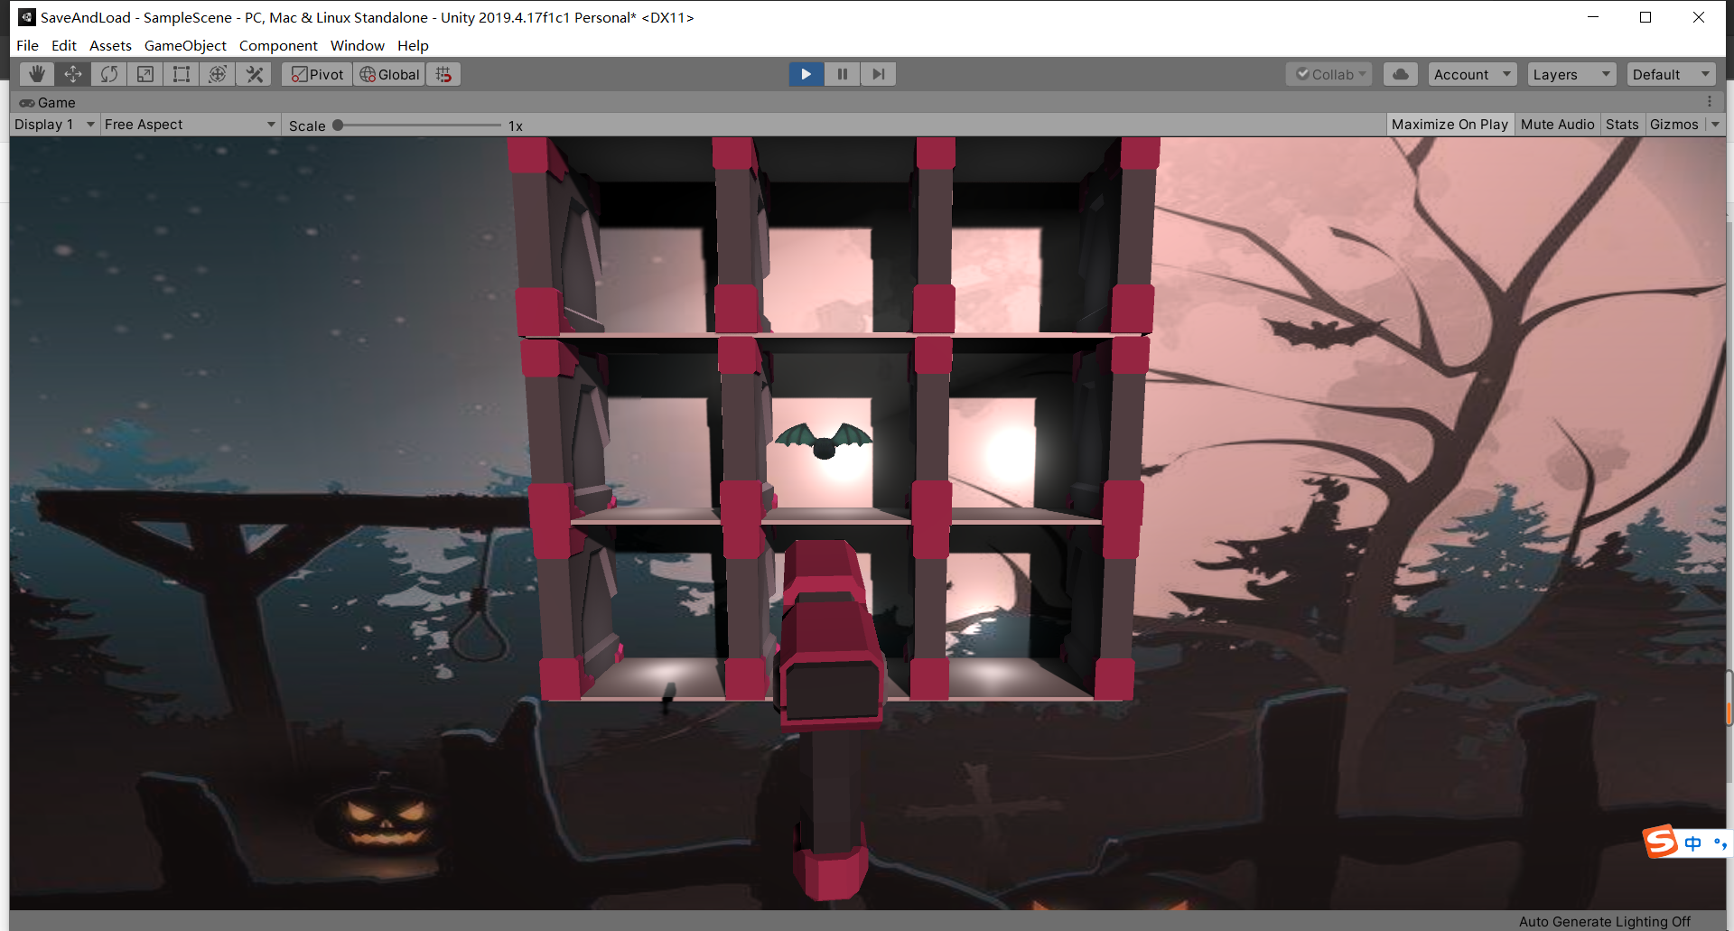Activate the combined Transform tool

(217, 74)
